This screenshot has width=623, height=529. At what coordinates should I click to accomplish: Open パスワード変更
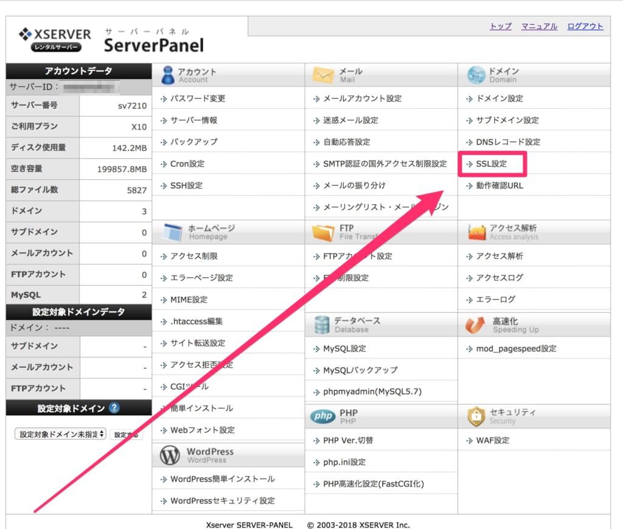coord(198,99)
